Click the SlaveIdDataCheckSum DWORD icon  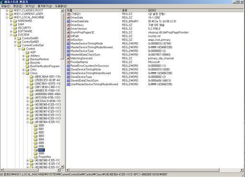pyautogui.click(x=68, y=81)
